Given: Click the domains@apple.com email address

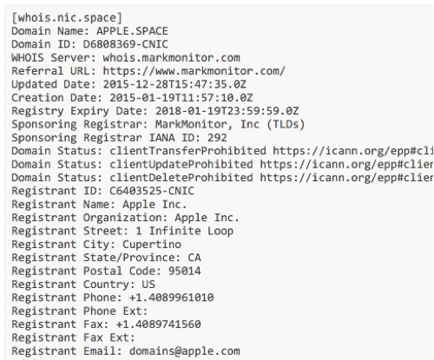Looking at the screenshot, I should click(184, 351).
